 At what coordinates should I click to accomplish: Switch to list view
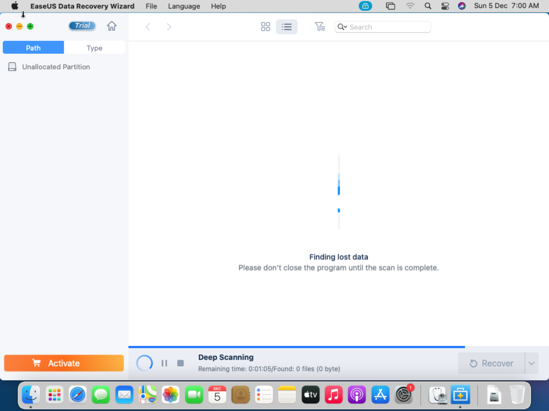tap(287, 27)
